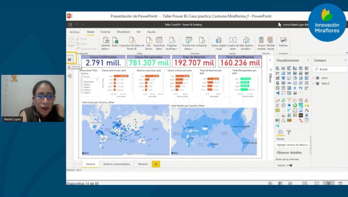
Task: Open the Campos well tab icon
Action: 280,132
